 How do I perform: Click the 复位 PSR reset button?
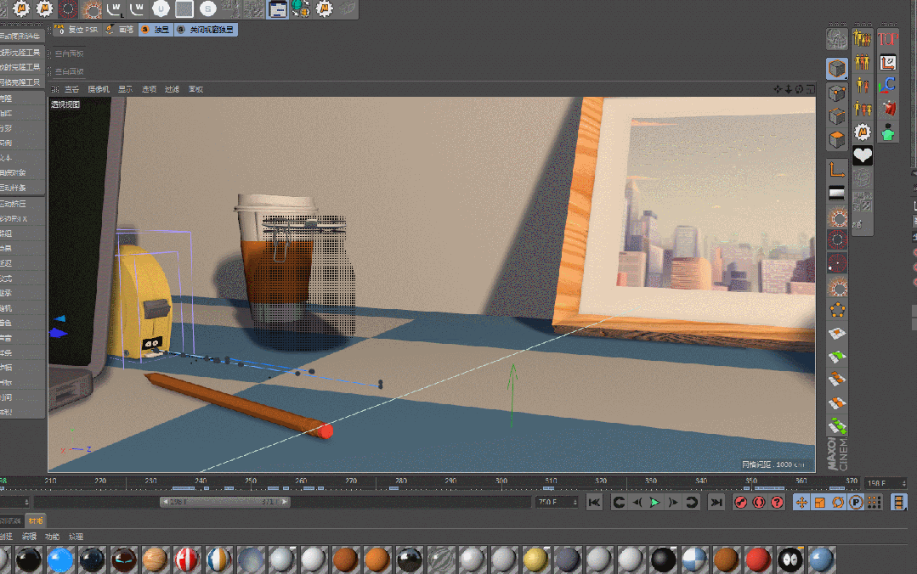tap(77, 29)
